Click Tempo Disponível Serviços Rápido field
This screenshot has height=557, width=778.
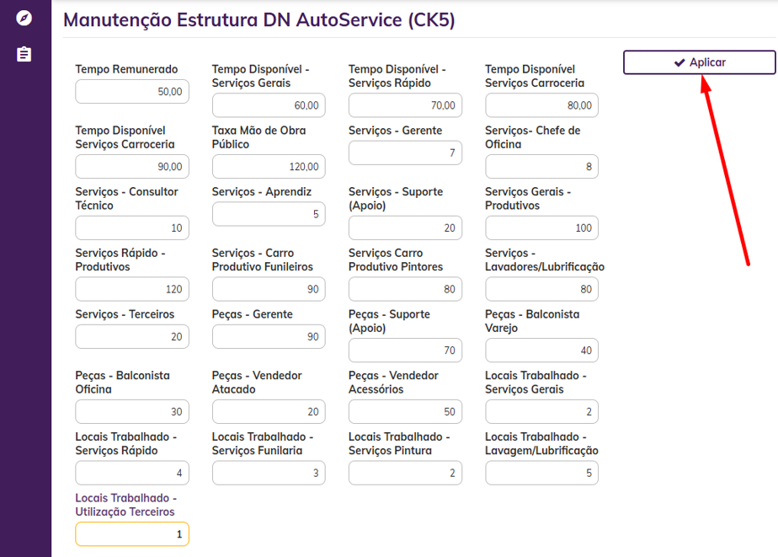pos(405,105)
